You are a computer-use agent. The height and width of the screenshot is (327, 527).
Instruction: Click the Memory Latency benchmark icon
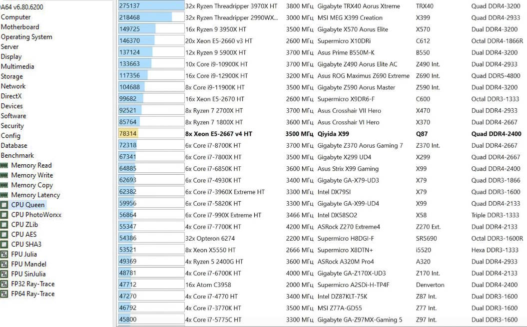coord(4,195)
